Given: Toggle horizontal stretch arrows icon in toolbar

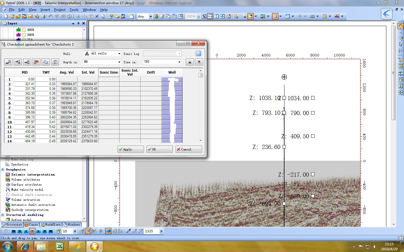Looking at the screenshot, I should 210,17.
